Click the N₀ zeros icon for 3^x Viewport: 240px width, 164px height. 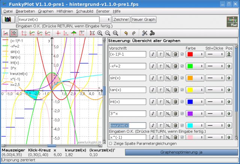pyautogui.click(x=168, y=114)
